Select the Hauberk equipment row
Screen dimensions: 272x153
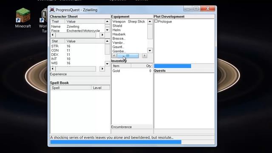(x=130, y=34)
